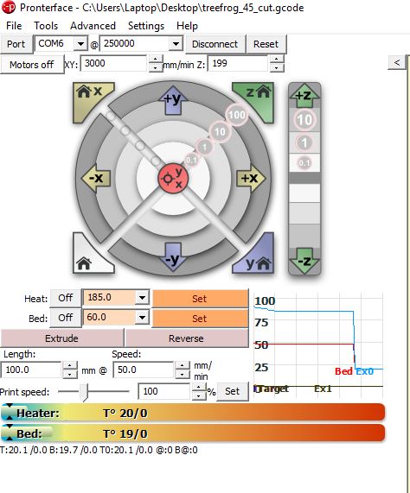The image size is (410, 493).
Task: Click the Disconnect button
Action: tap(215, 44)
